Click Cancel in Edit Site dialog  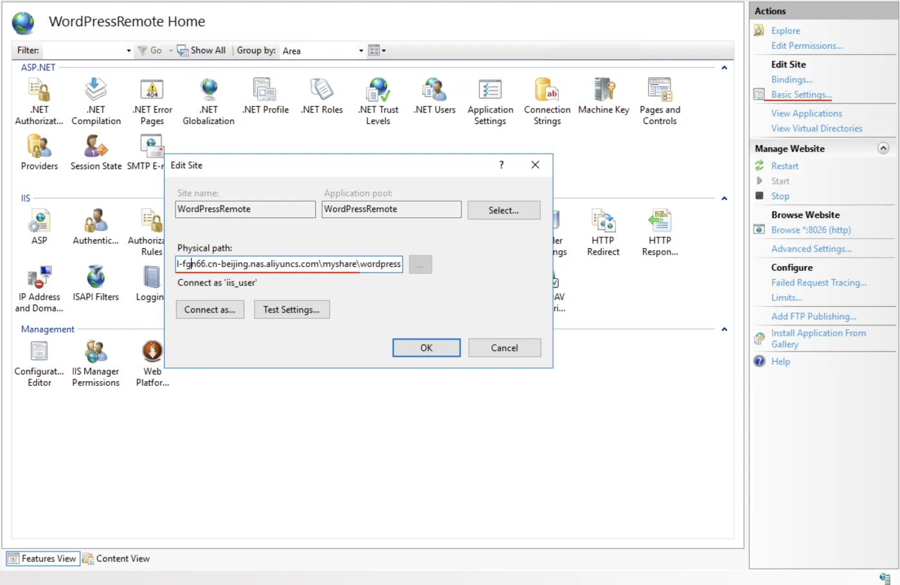click(x=505, y=348)
